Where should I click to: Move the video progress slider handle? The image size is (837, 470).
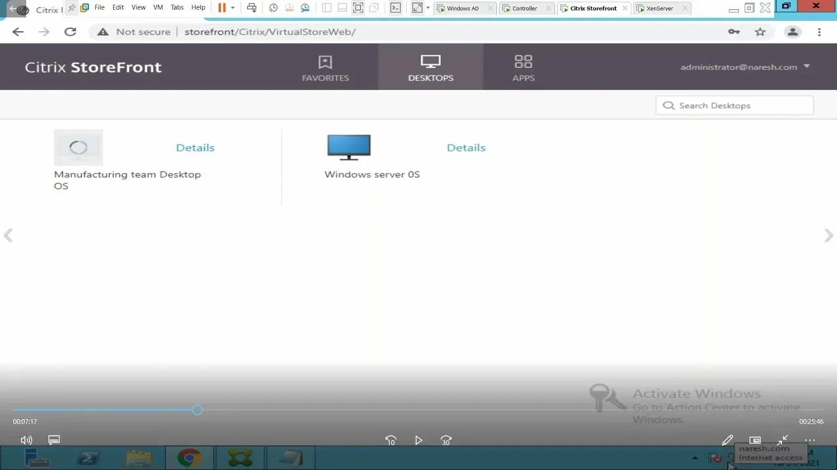(x=197, y=409)
